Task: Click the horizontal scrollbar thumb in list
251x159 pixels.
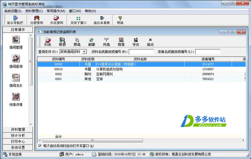Action: tap(92, 141)
